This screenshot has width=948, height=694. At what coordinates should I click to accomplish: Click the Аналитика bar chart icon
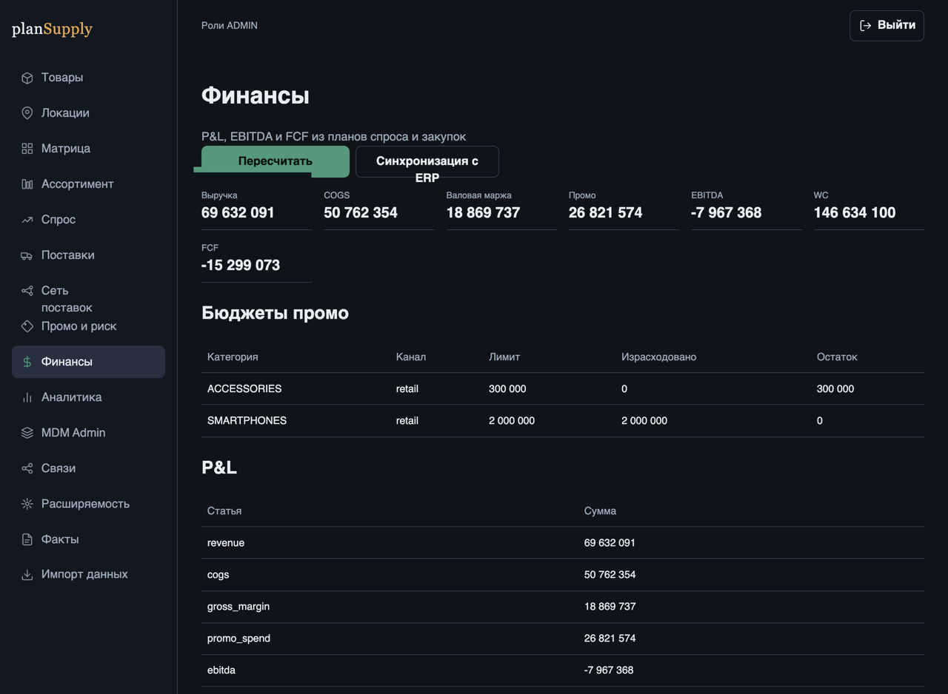(x=27, y=397)
